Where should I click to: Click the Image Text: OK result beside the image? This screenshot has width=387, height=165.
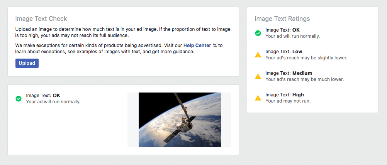tap(43, 96)
